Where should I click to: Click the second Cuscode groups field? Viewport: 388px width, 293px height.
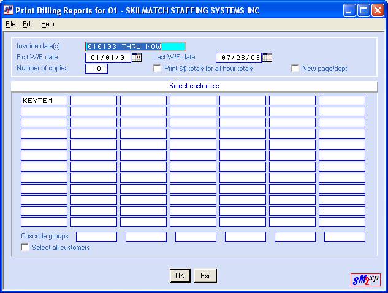pos(146,237)
